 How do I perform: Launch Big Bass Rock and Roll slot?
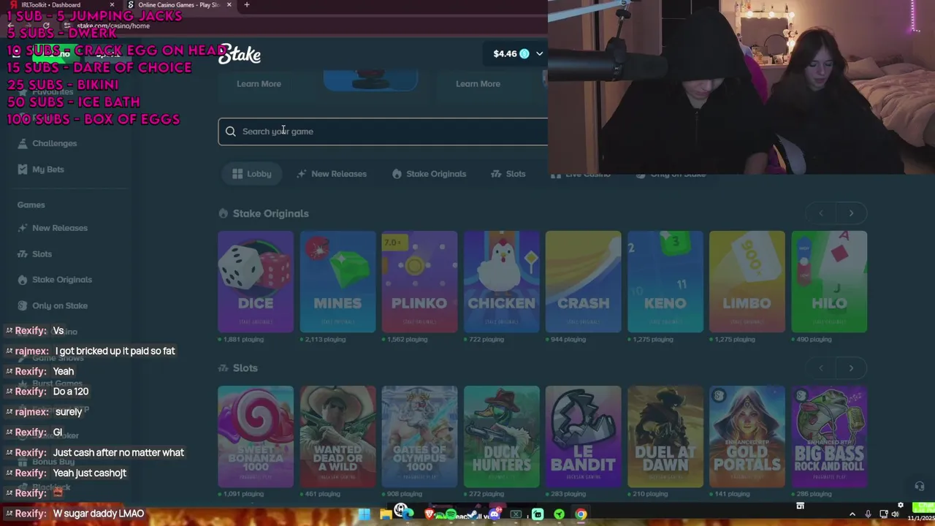click(x=829, y=436)
